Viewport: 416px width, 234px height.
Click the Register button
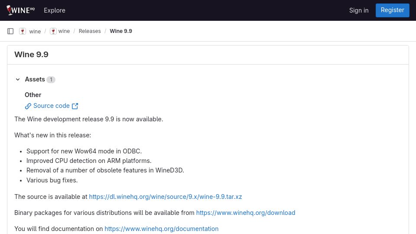[x=393, y=10]
